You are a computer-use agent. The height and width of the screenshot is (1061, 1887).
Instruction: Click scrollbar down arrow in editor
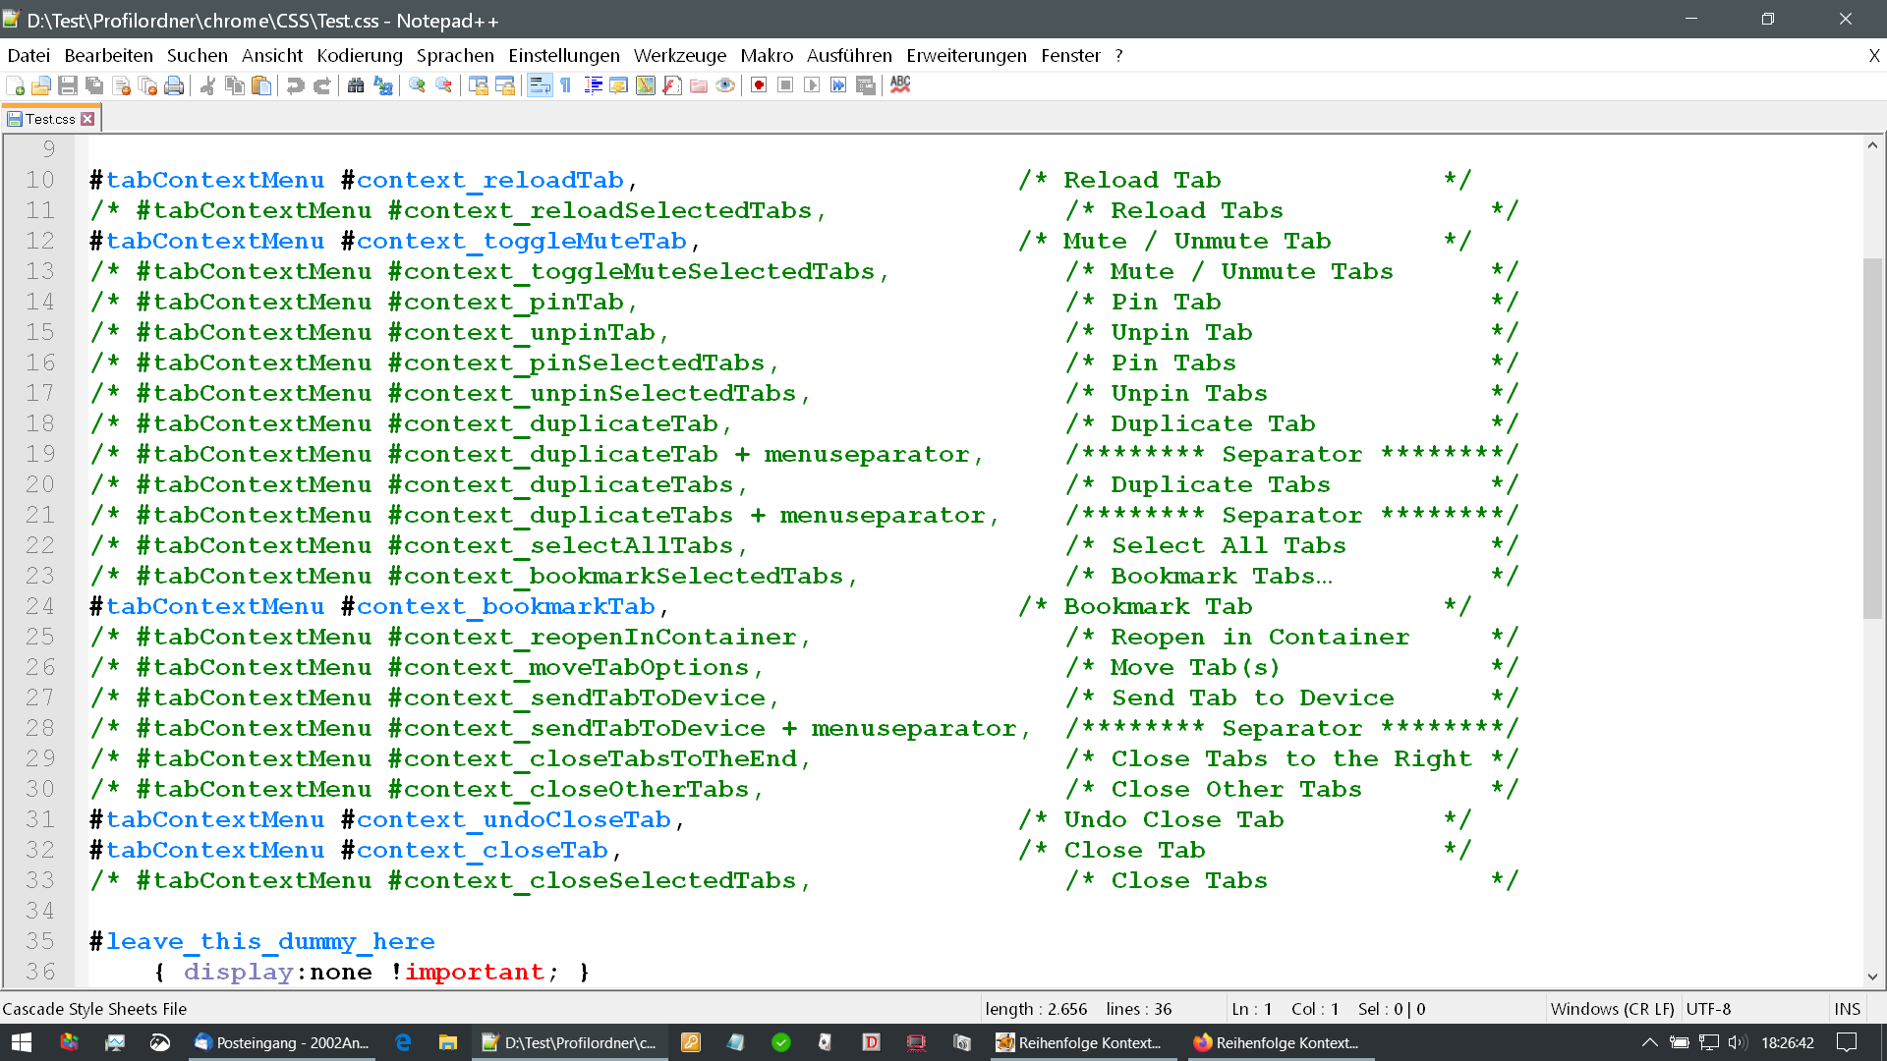pyautogui.click(x=1872, y=977)
